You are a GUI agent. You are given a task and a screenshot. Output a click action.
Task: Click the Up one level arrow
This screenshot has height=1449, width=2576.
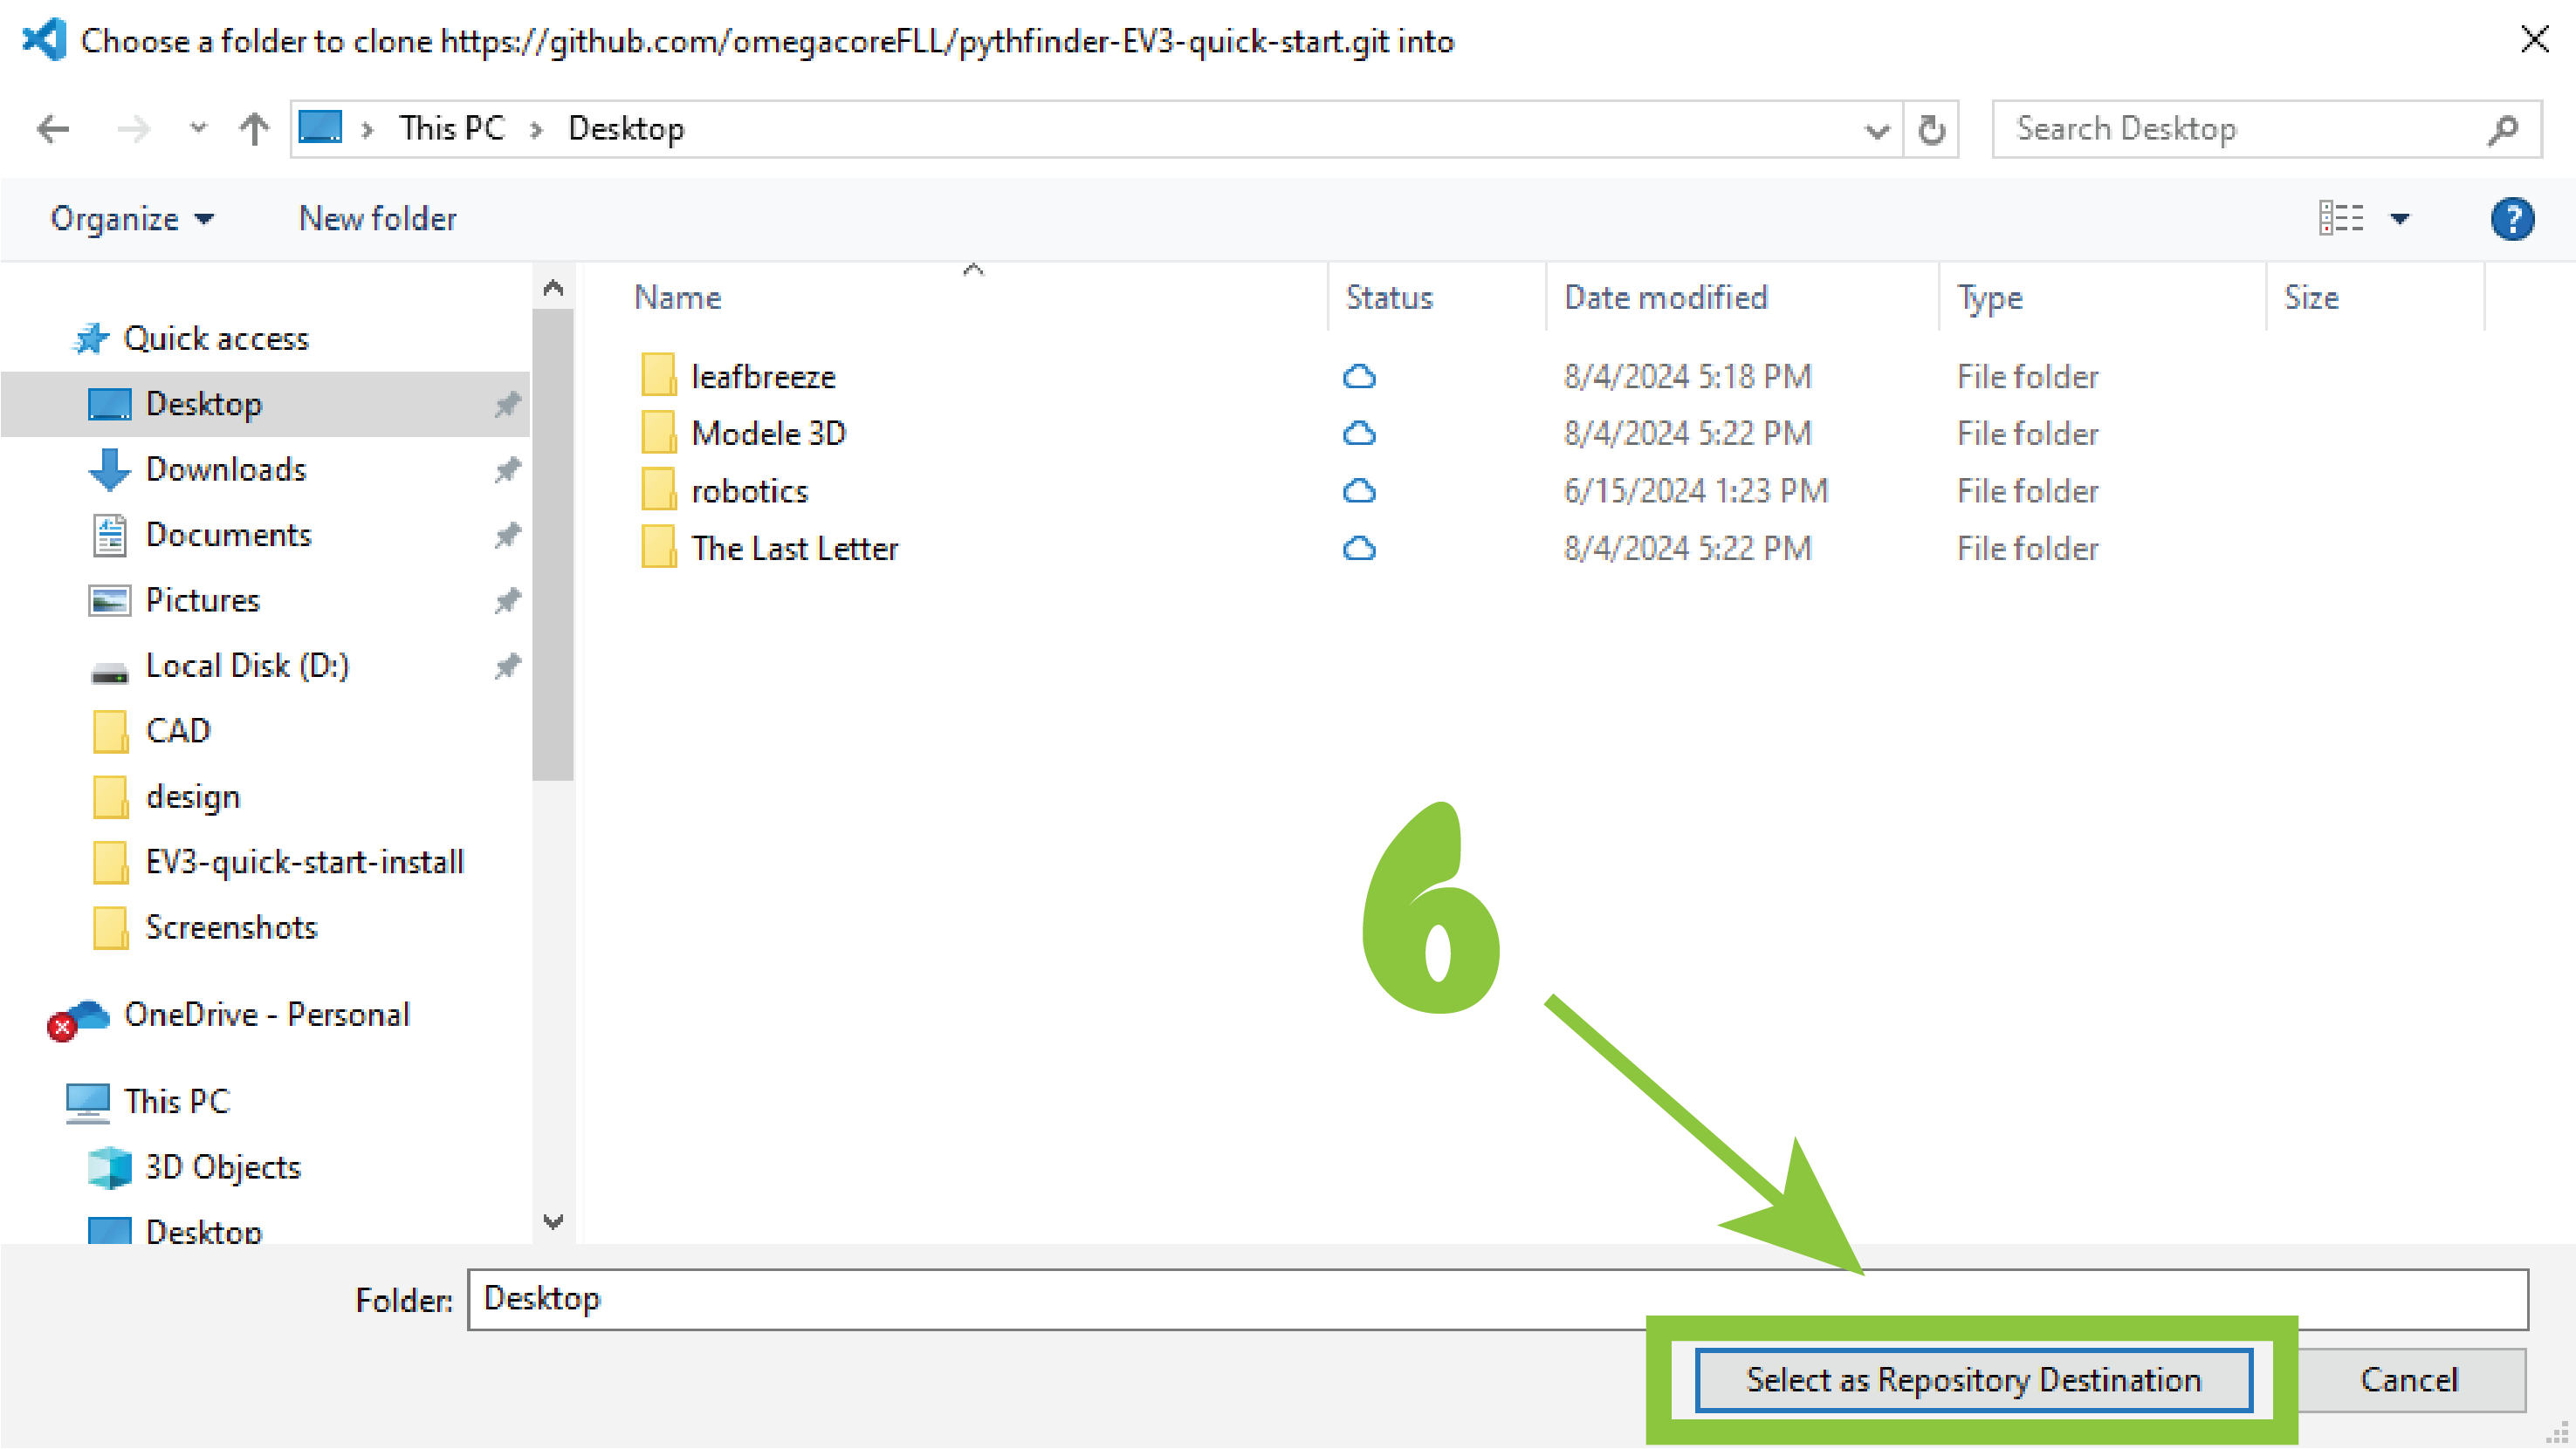click(254, 129)
